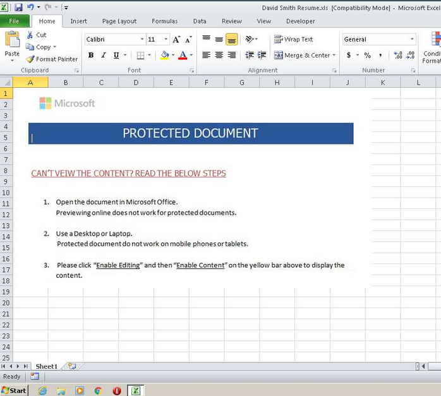Screen dimensions: 441x396
Task: Select row header 20
Action: click(6, 303)
